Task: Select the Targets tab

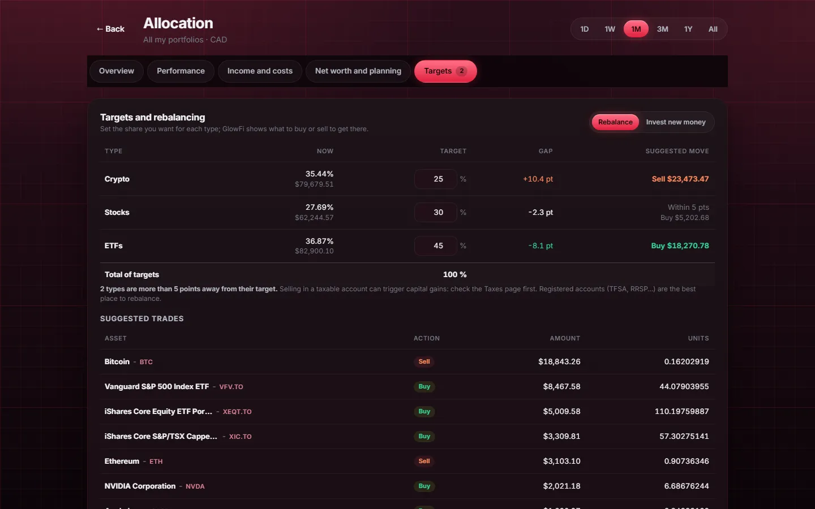Action: pos(445,71)
